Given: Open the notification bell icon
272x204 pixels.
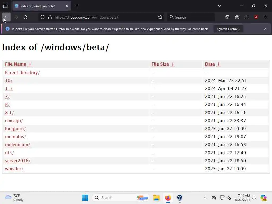Looking at the screenshot, I should pyautogui.click(x=254, y=198).
